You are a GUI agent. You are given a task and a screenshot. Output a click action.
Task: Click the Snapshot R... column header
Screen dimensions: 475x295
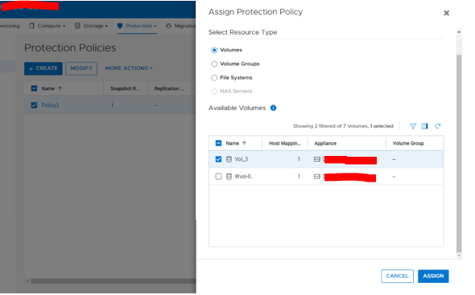(x=125, y=88)
